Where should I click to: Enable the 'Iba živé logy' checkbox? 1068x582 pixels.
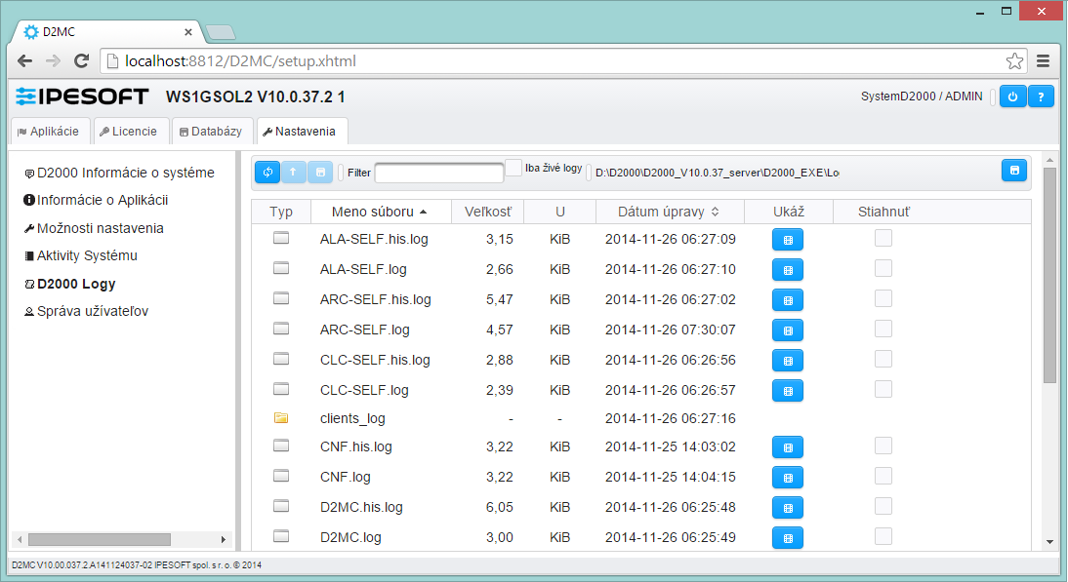[x=513, y=169]
